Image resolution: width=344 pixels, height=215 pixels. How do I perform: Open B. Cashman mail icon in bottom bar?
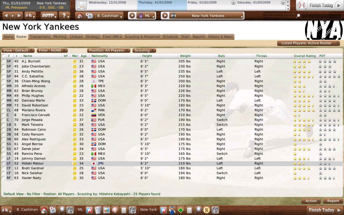click(53, 210)
